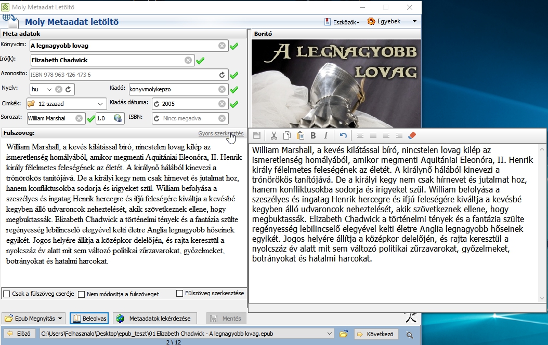
Task: Click the folder icon beside file path
Action: (344, 334)
